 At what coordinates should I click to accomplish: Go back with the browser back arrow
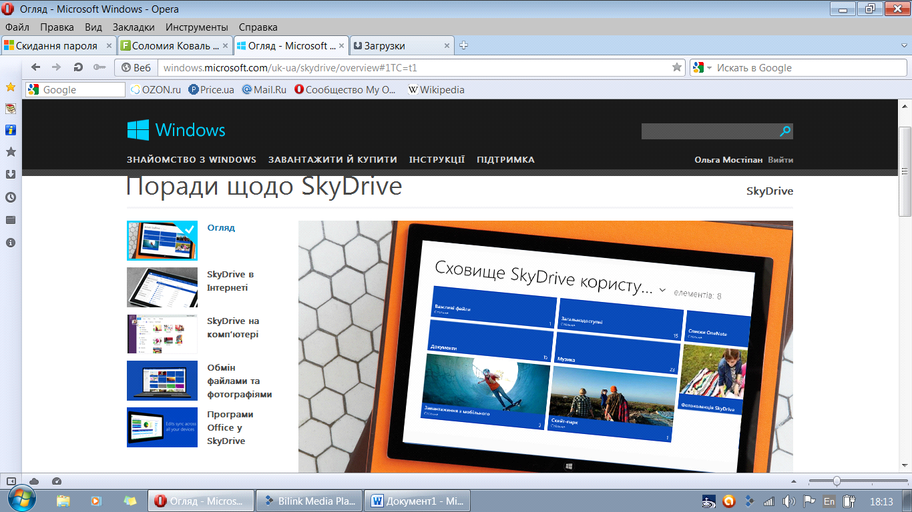(x=36, y=67)
